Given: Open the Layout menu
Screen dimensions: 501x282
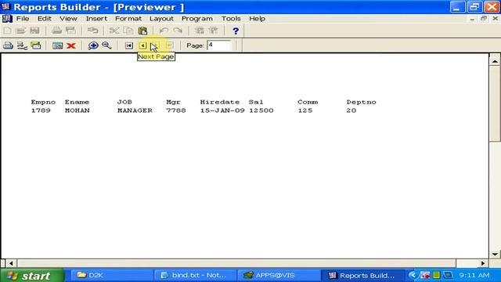Looking at the screenshot, I should coord(161,19).
